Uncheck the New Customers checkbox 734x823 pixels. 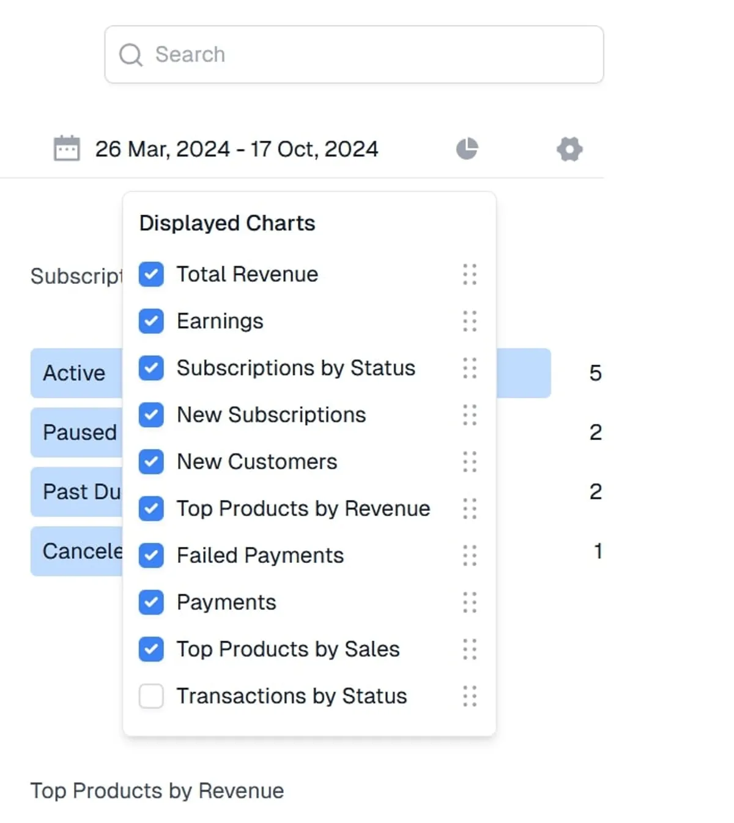(151, 462)
